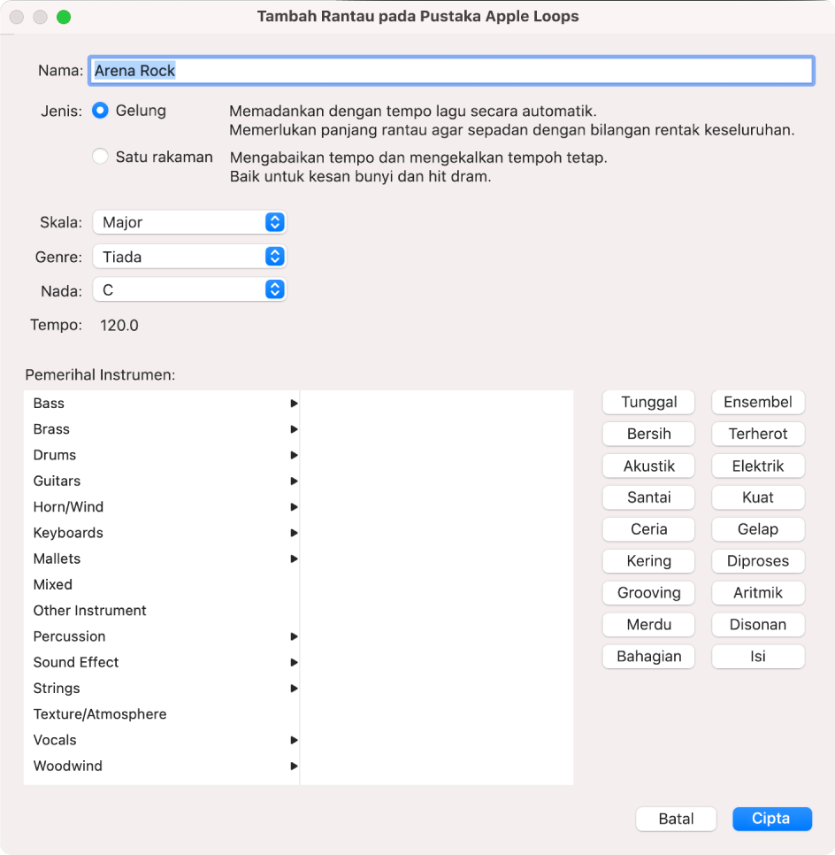Open the Genre dropdown set to Tiada
The image size is (835, 855).
tap(188, 257)
